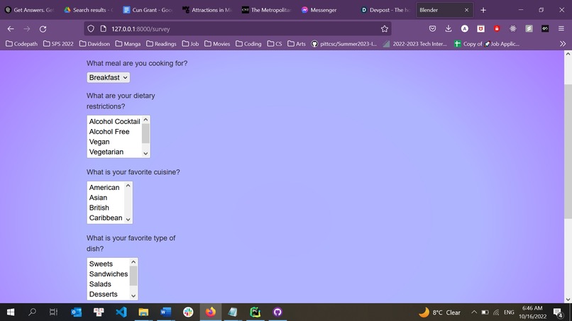
Task: Click dietary restrictions list up arrow
Action: 145,120
